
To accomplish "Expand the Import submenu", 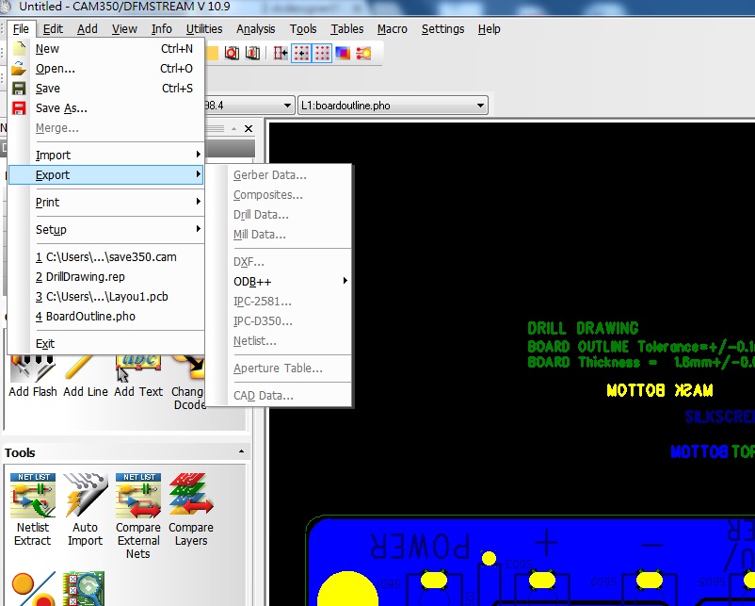I will (106, 156).
